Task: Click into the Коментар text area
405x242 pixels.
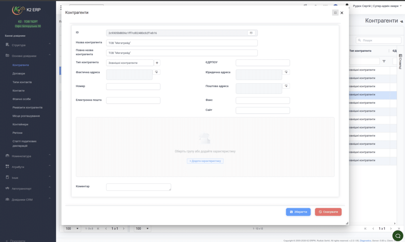Action: pyautogui.click(x=138, y=187)
